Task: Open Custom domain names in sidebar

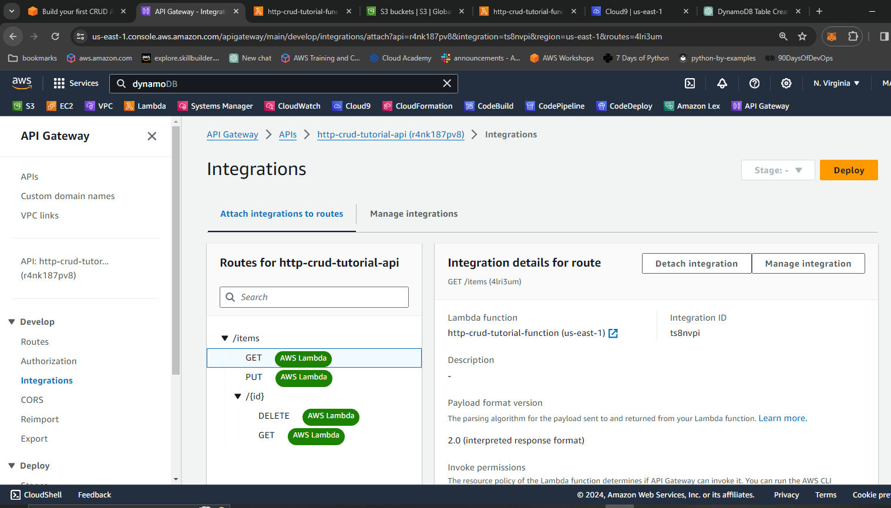Action: (x=68, y=196)
